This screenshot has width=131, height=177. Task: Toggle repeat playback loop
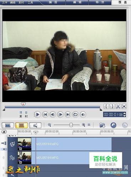coord(75,115)
